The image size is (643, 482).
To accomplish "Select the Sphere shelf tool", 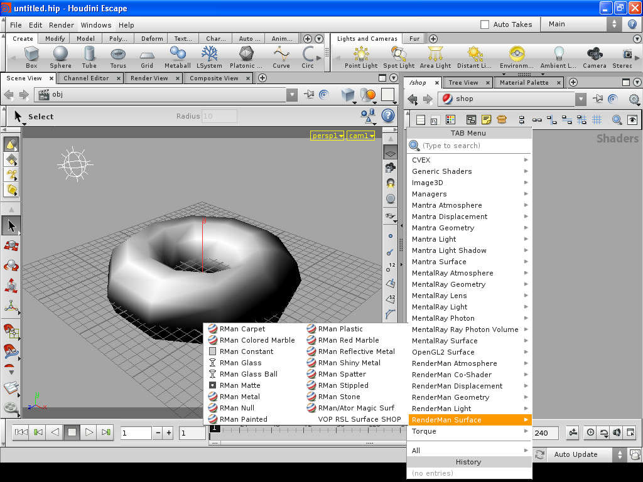I will (60, 57).
